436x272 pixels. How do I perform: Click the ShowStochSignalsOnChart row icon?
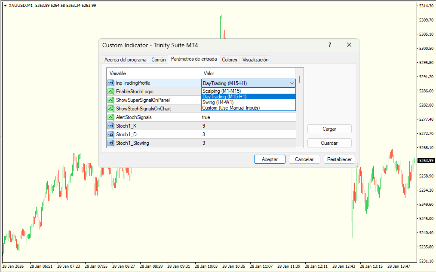click(111, 109)
